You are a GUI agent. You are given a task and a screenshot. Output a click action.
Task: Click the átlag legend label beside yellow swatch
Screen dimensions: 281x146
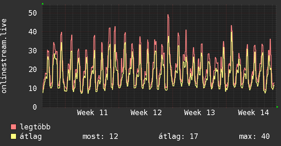point(31,136)
